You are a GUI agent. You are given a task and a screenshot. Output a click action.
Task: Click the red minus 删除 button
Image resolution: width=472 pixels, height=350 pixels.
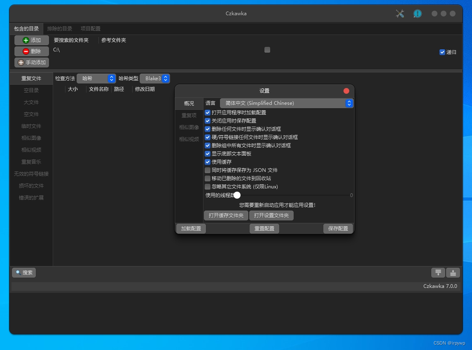(32, 51)
